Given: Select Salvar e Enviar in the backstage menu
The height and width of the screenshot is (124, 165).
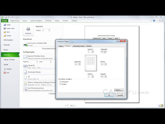Looking at the screenshot, I should [x=9, y=60].
